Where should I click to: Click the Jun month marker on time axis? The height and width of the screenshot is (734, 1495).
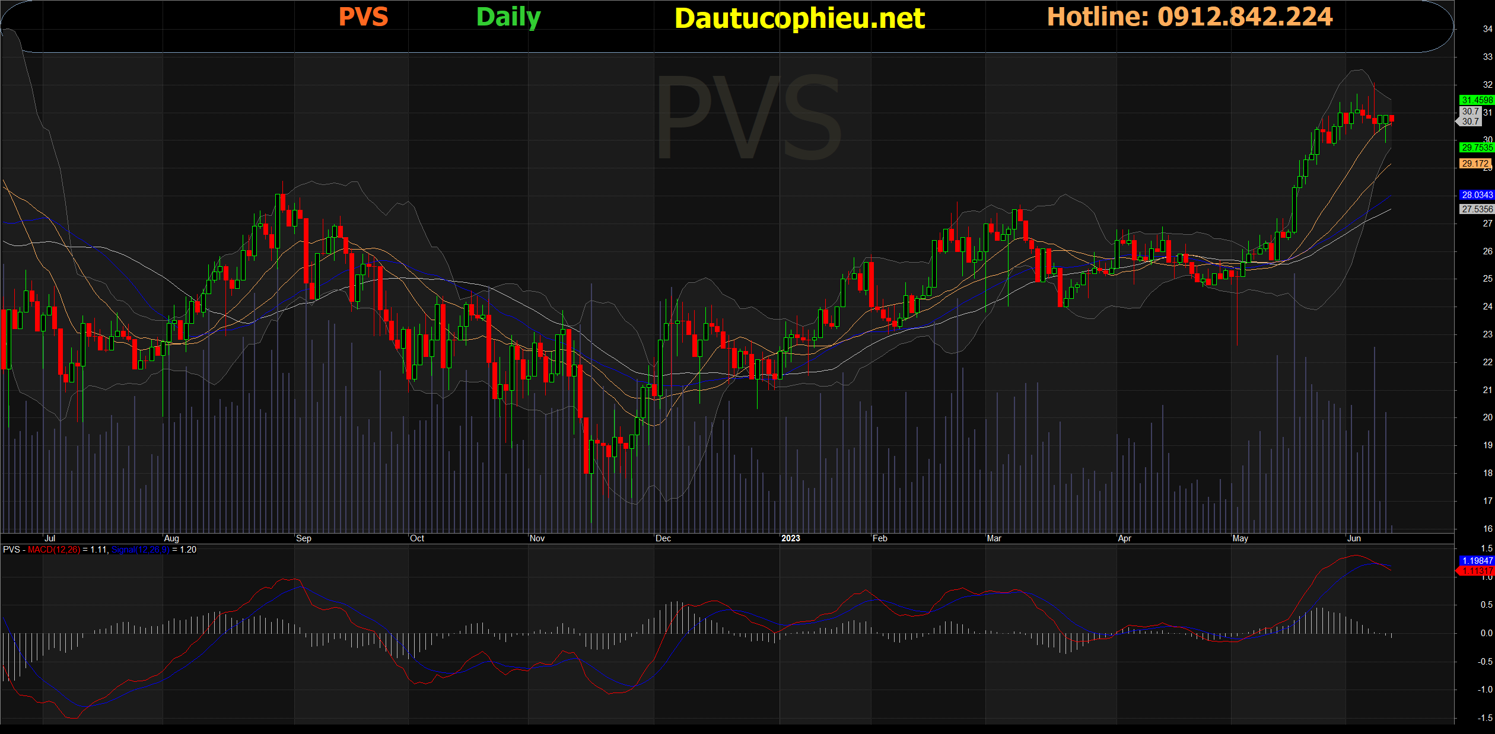[1354, 538]
